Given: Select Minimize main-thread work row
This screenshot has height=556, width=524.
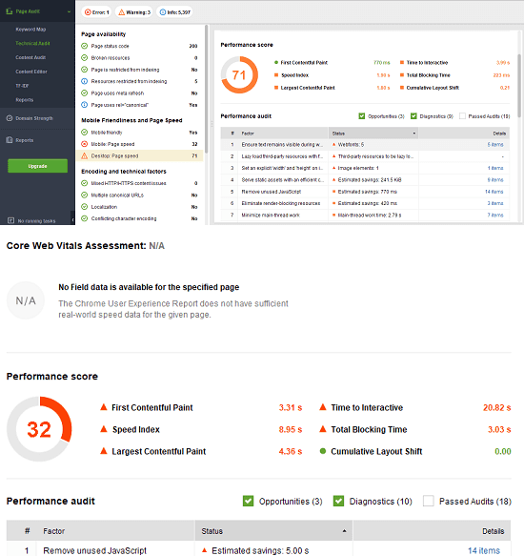Looking at the screenshot, I should coord(365,215).
